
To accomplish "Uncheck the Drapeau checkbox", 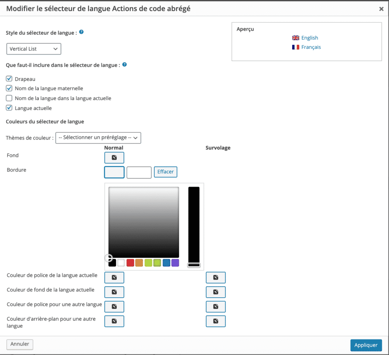I will tap(9, 79).
